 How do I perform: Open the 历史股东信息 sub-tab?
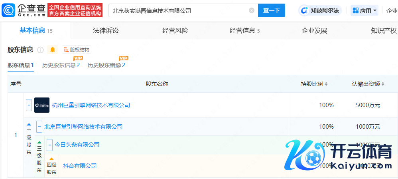click(x=61, y=65)
